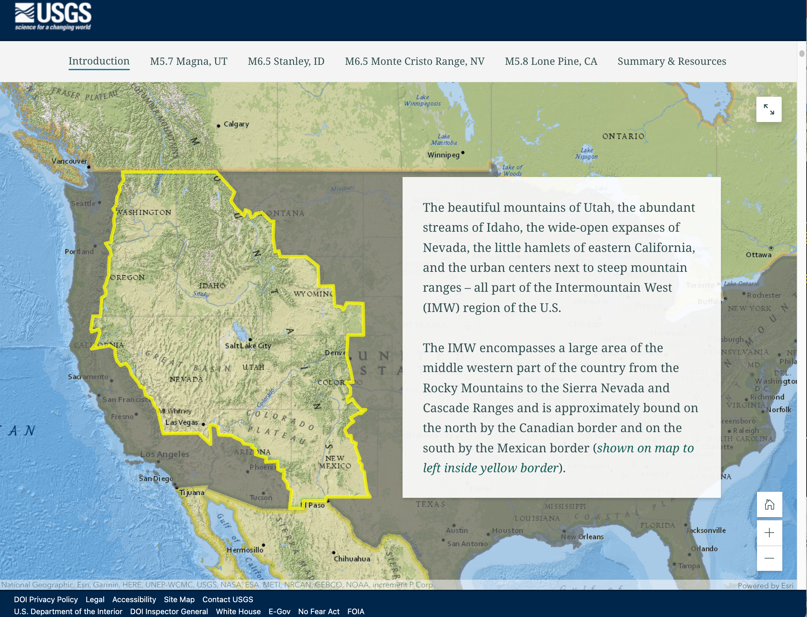The height and width of the screenshot is (617, 807).
Task: Click the Jacksonville city label
Action: point(706,530)
